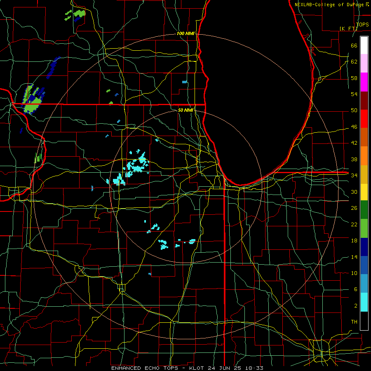Click the legend value reading "10"
Screen dimensions: 371x371
tap(354, 273)
